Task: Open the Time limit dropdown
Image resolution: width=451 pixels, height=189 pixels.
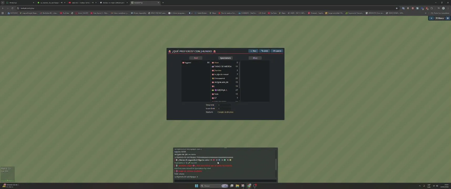Action: tap(224, 105)
